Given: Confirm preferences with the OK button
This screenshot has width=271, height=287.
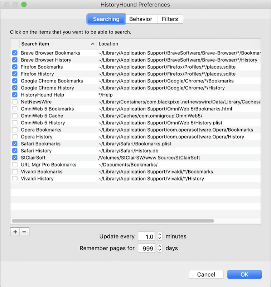Looking at the screenshot, I should pos(245,274).
